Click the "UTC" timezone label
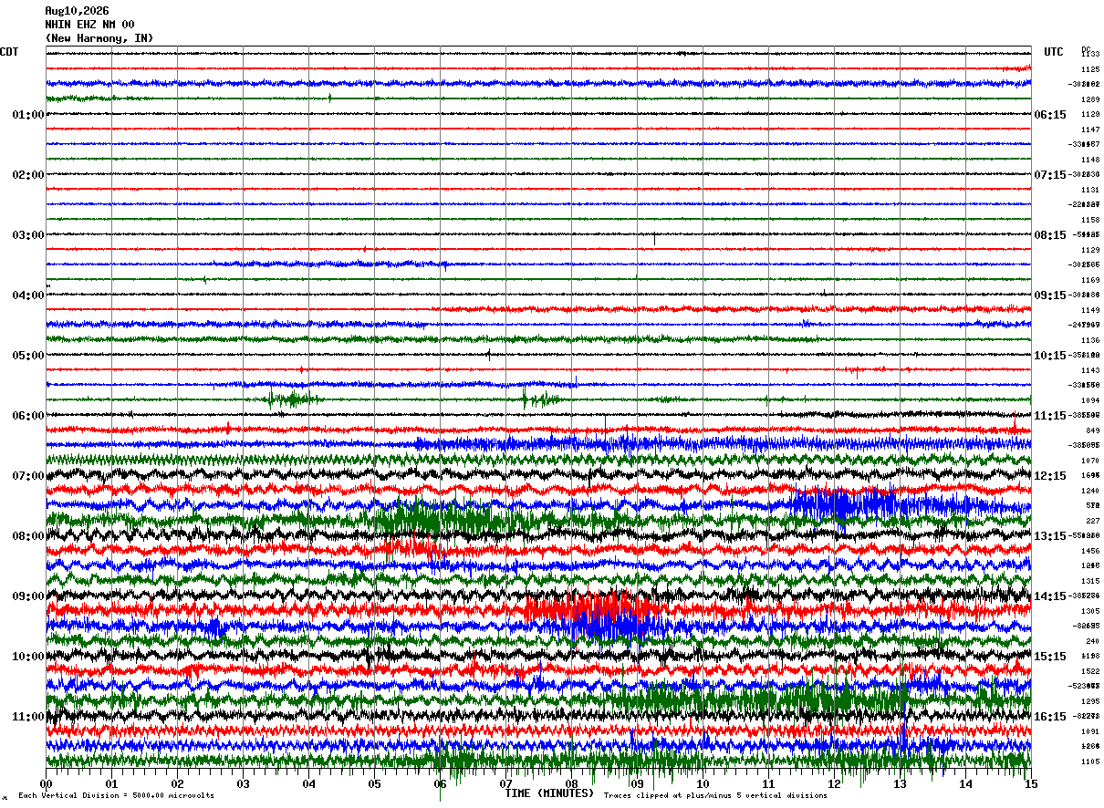The image size is (1104, 808). (x=1054, y=52)
